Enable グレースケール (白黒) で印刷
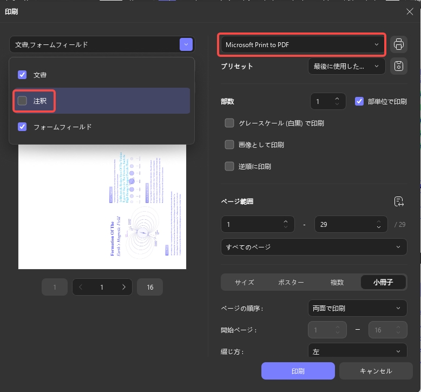The width and height of the screenshot is (421, 392). [229, 123]
